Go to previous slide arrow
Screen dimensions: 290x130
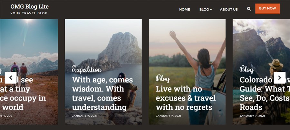(11, 77)
